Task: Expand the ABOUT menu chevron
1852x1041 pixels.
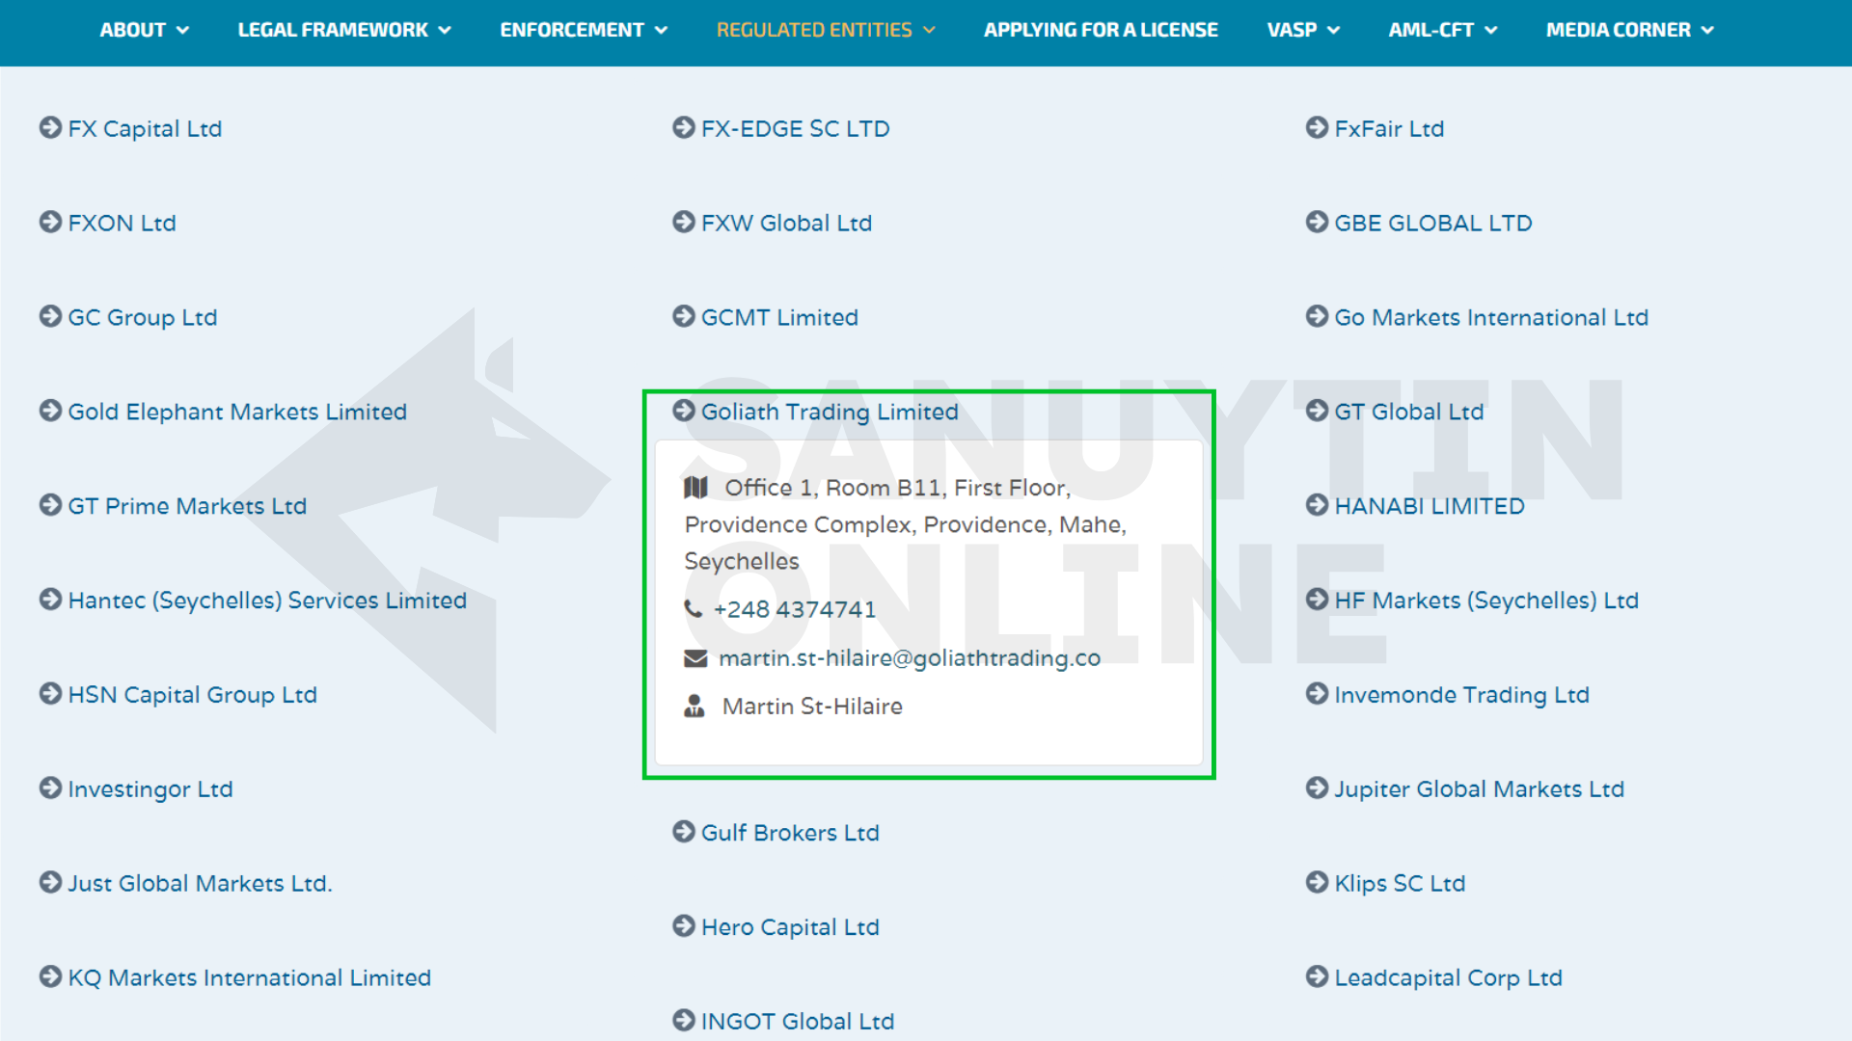Action: (x=183, y=30)
